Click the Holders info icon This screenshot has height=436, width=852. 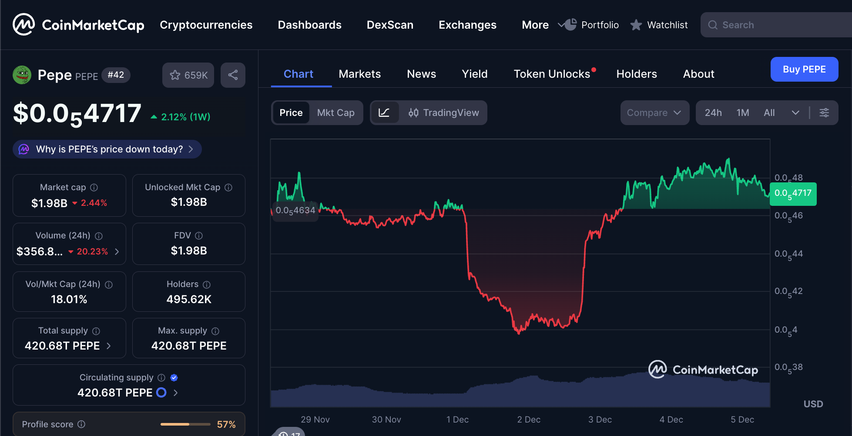click(x=207, y=284)
